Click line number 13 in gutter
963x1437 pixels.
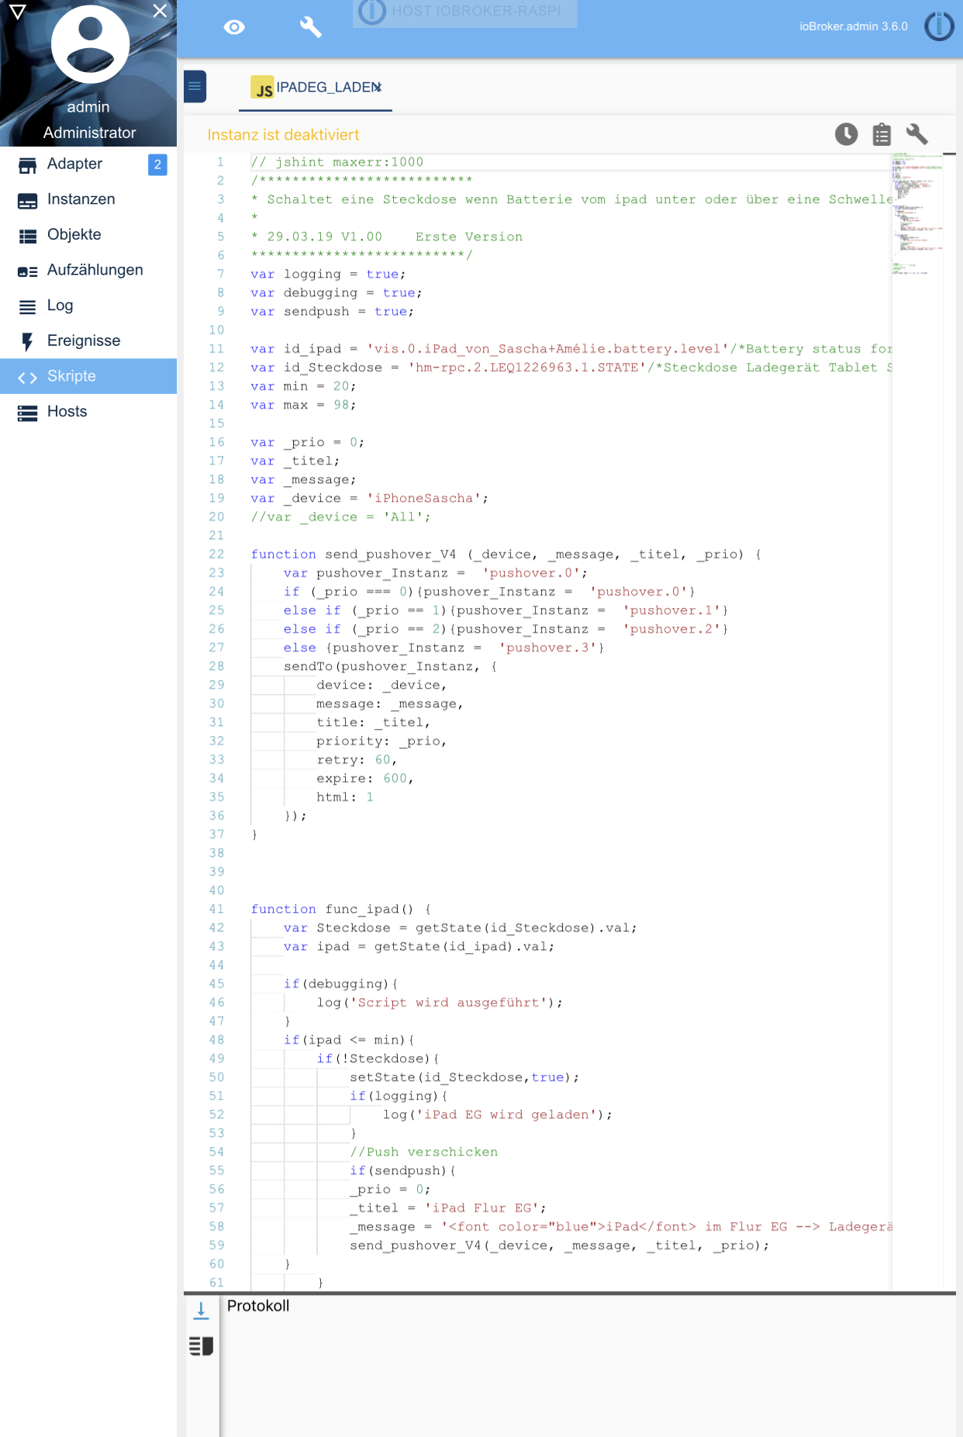click(216, 386)
